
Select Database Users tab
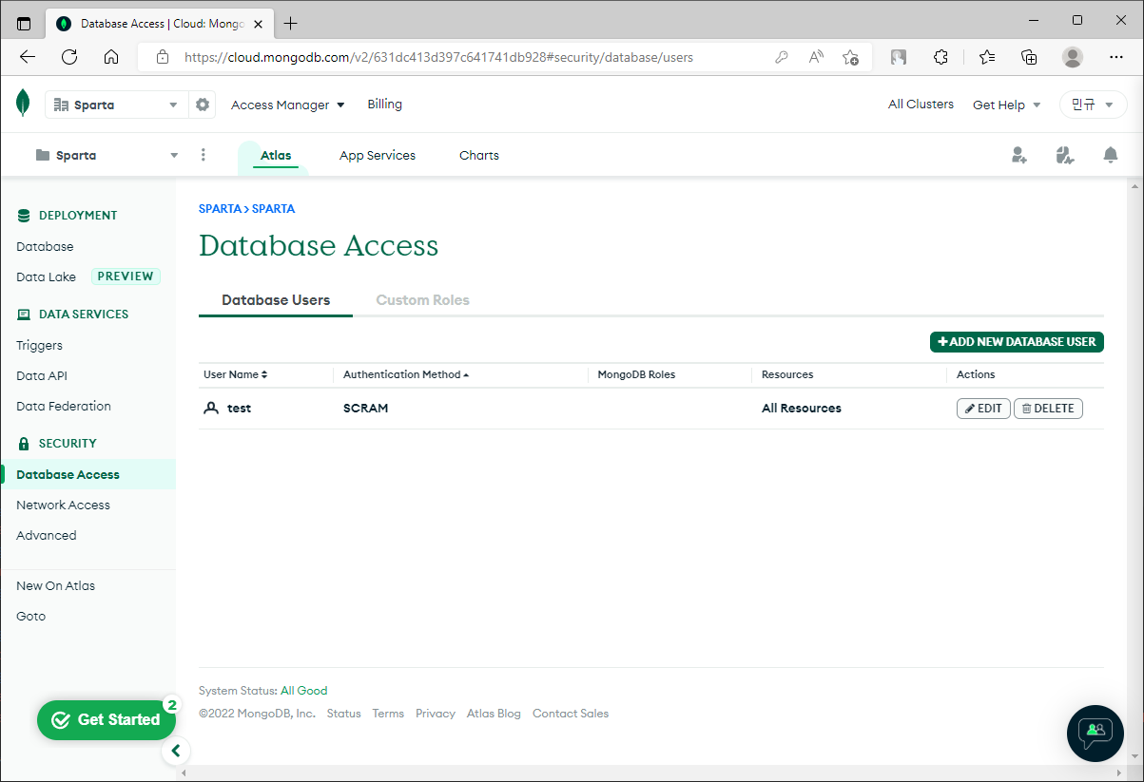(x=276, y=299)
